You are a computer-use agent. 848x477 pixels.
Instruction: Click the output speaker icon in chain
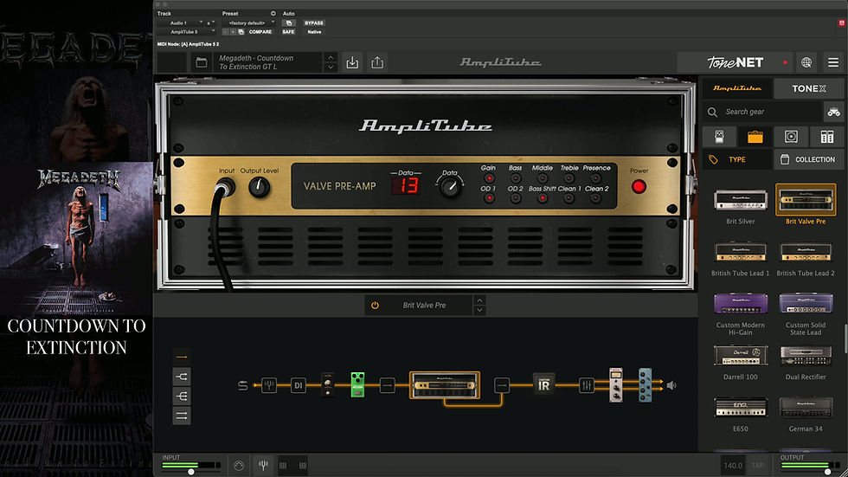671,385
